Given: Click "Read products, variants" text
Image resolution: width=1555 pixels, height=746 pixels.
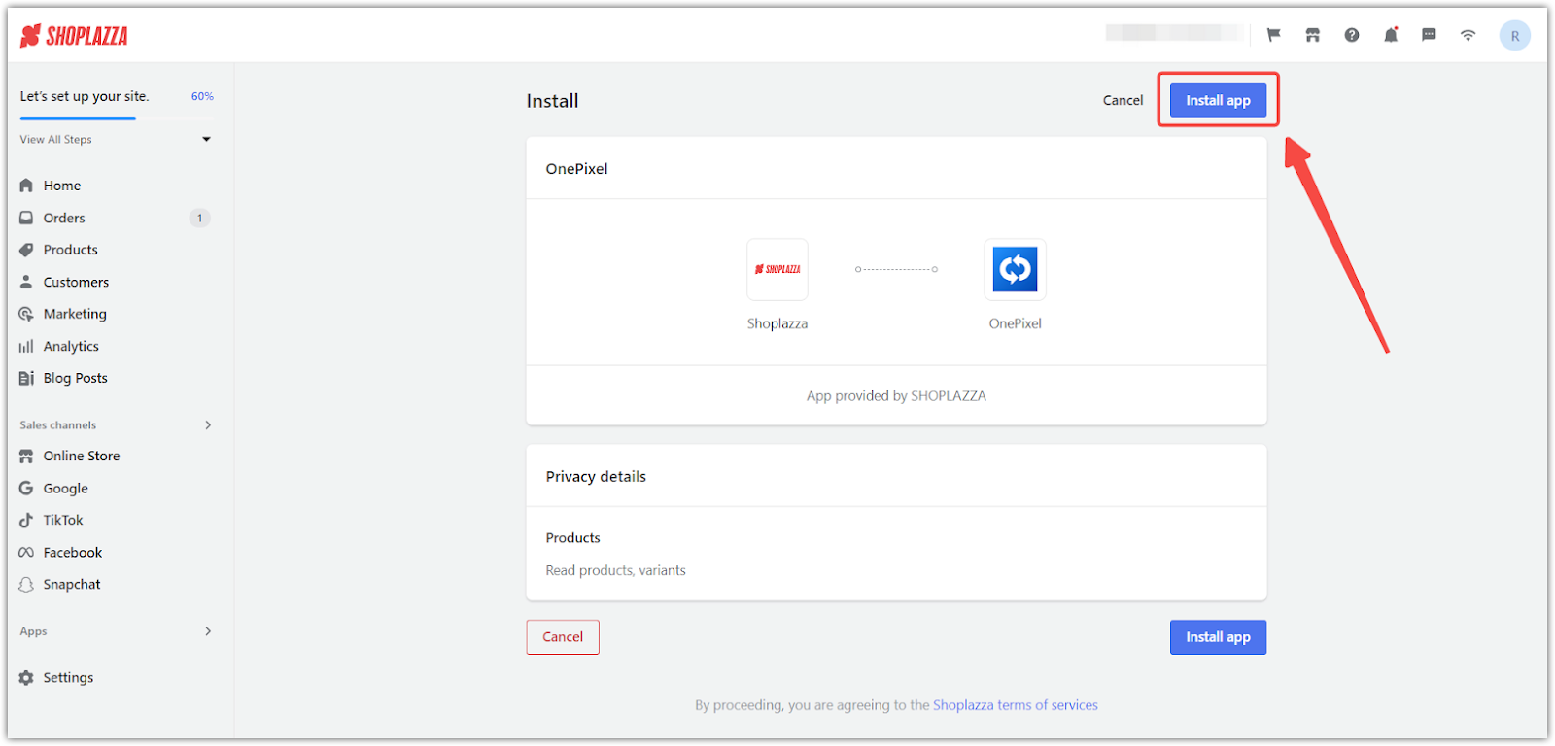Looking at the screenshot, I should point(616,570).
